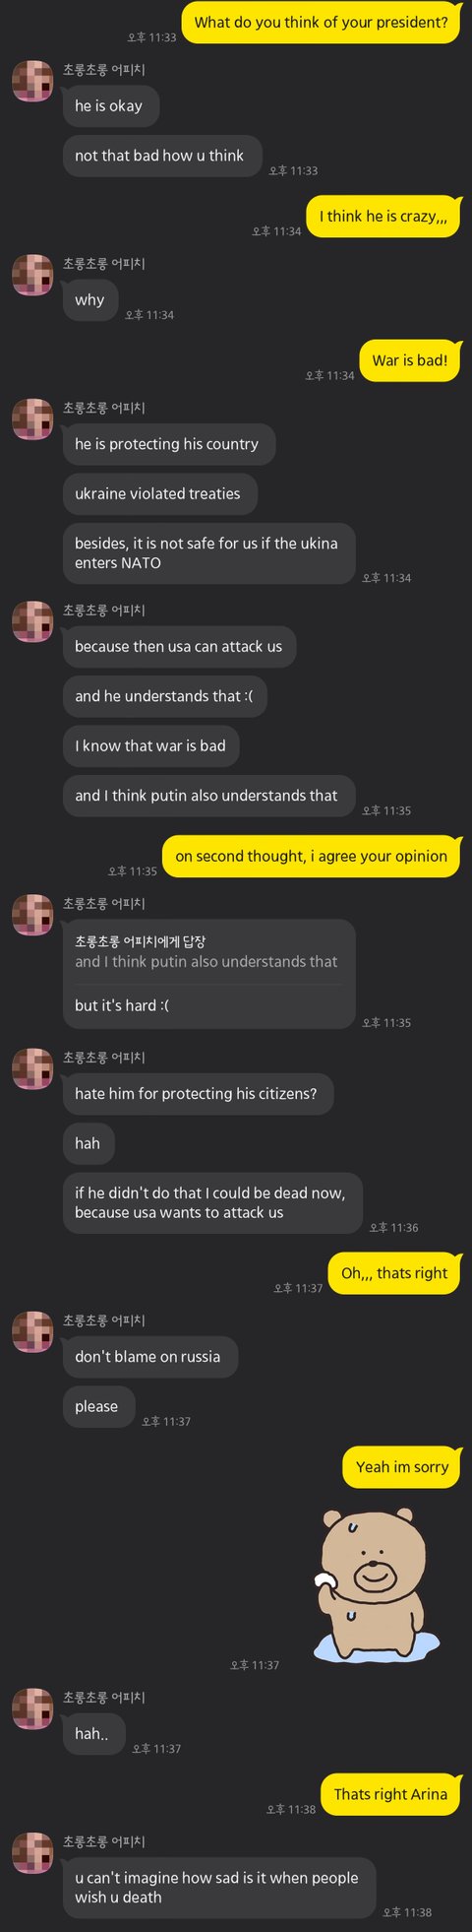Image resolution: width=472 pixels, height=1932 pixels.
Task: Select the yellow "War is bad!" message
Action: (409, 360)
